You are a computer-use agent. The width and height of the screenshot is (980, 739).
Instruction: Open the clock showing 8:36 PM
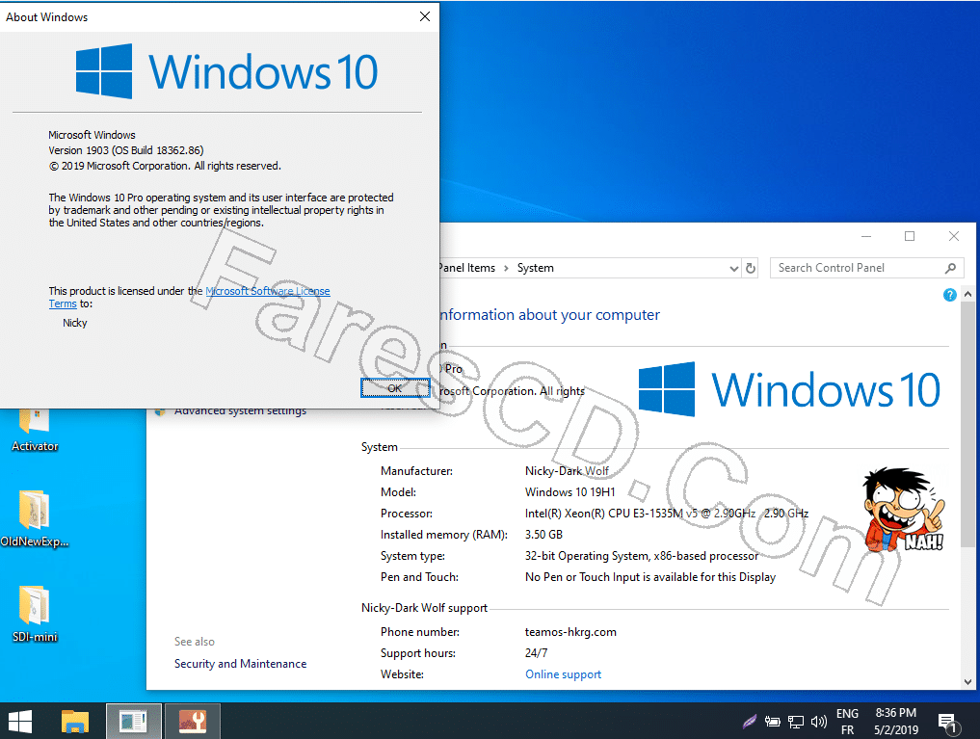click(896, 722)
